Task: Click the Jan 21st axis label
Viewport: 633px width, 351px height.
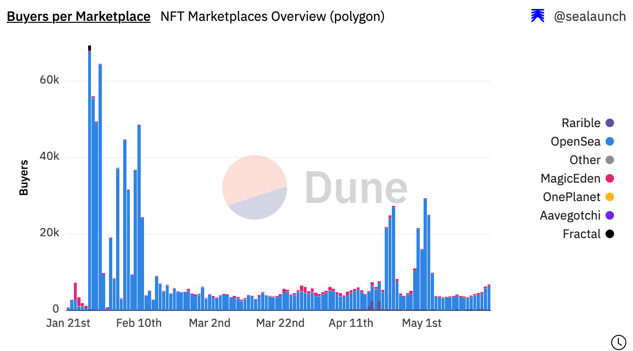Action: pos(68,323)
